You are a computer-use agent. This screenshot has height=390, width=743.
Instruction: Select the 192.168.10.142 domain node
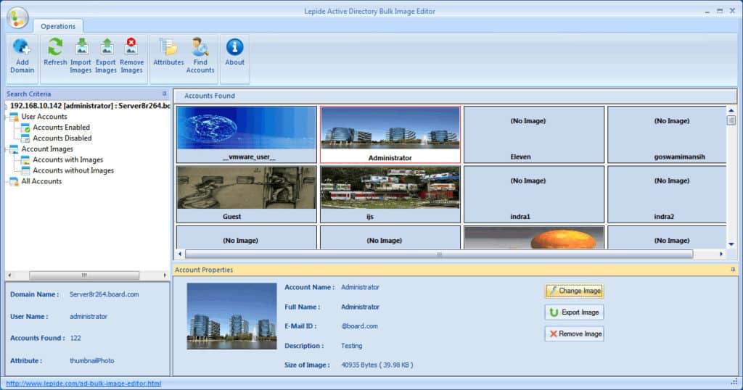click(x=89, y=106)
